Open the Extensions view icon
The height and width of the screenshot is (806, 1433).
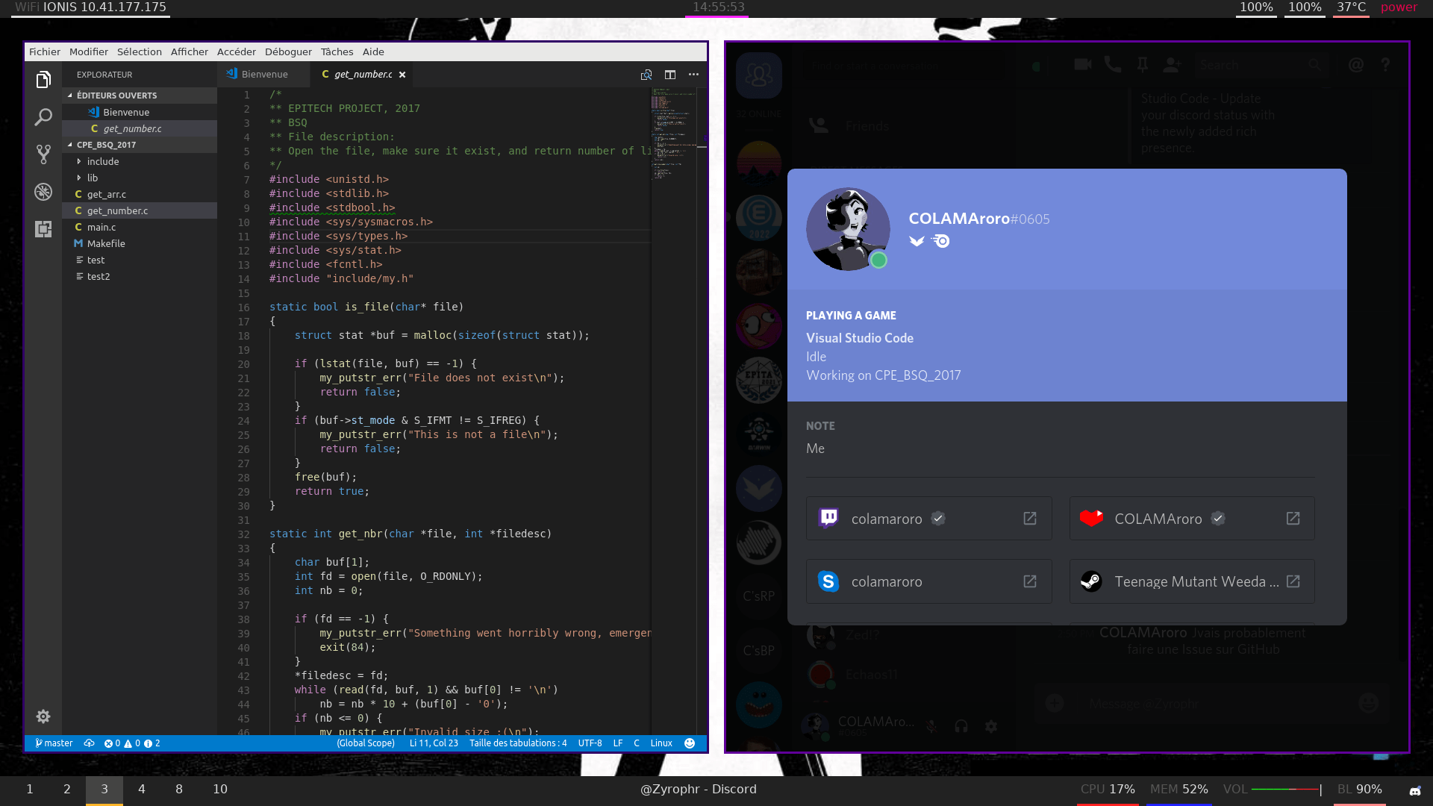(x=43, y=229)
